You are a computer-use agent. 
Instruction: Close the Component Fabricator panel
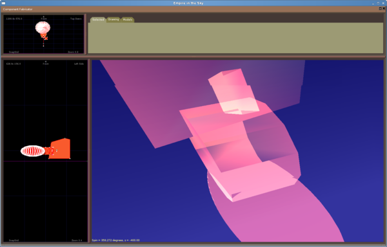point(384,8)
